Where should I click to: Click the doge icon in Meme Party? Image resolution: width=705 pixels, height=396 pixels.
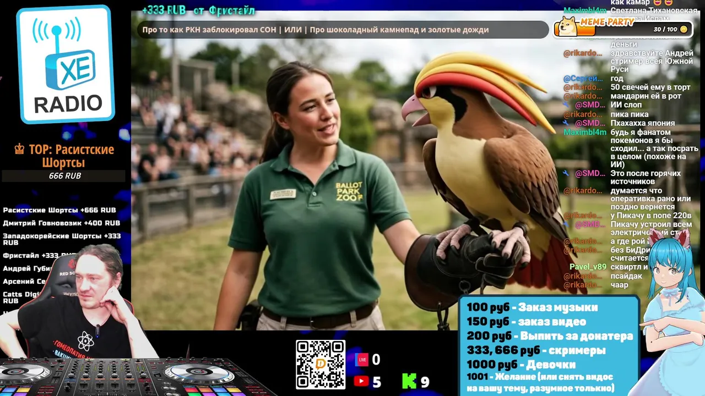(x=566, y=26)
